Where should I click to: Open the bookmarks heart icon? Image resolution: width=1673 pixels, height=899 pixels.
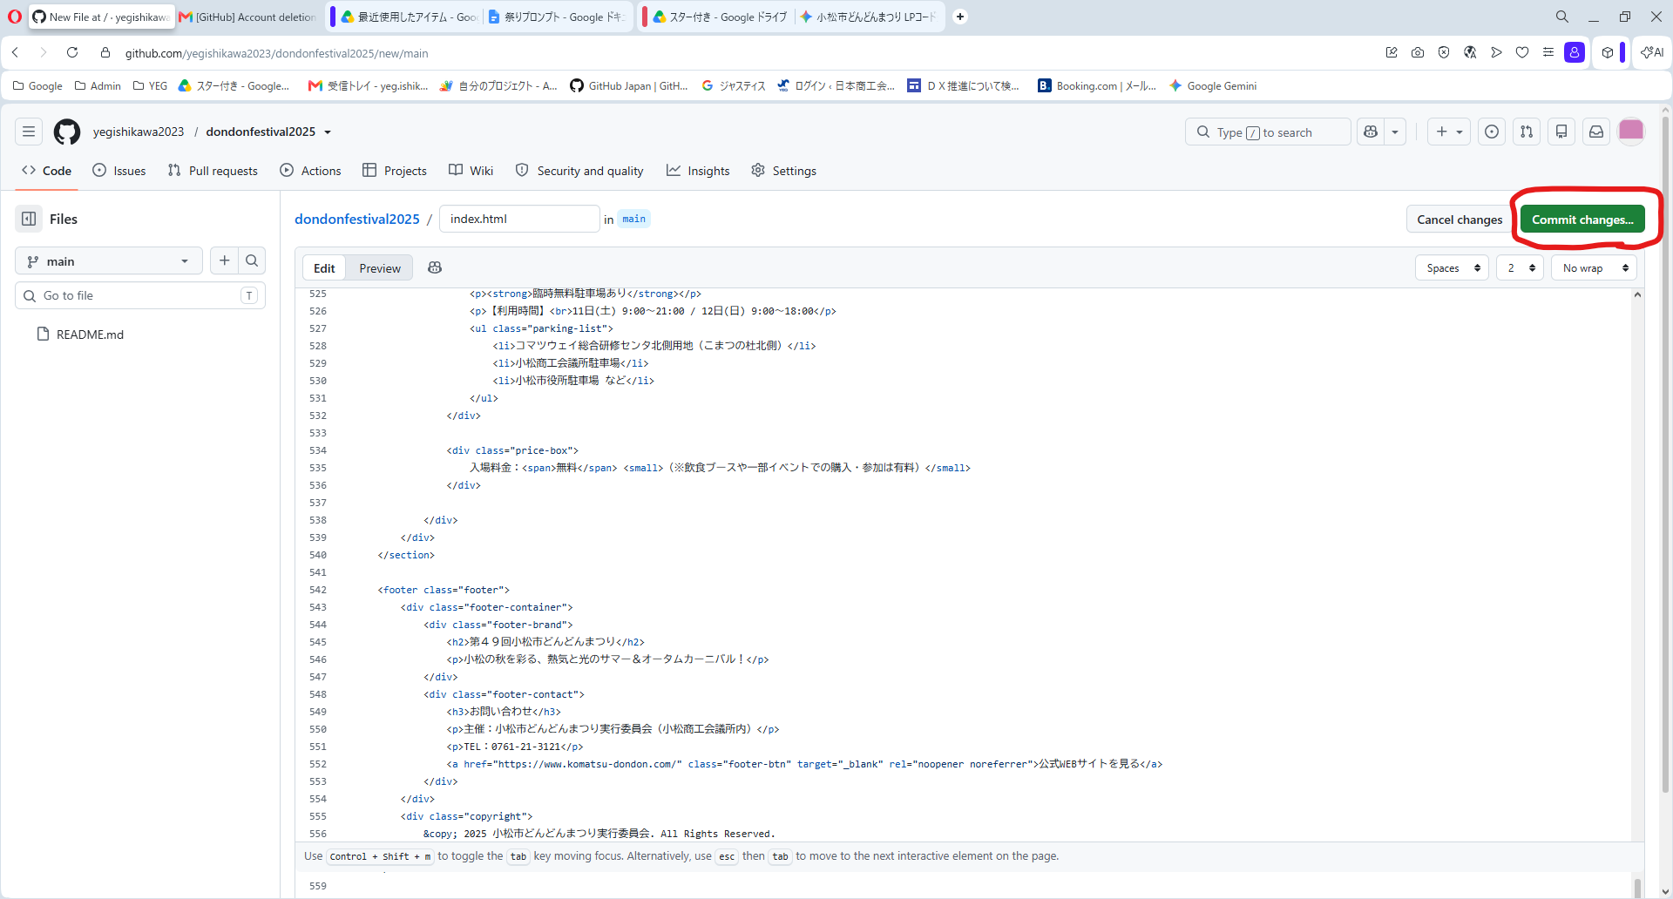[x=1522, y=53]
